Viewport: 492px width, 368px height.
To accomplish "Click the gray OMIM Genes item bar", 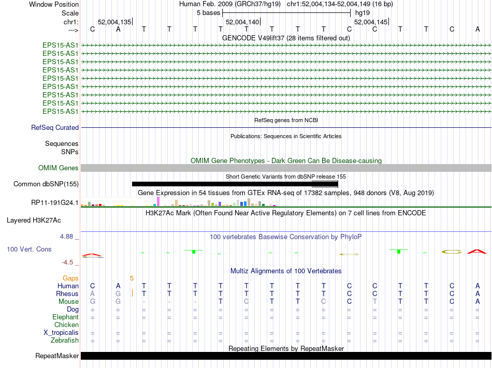I will pyautogui.click(x=286, y=168).
